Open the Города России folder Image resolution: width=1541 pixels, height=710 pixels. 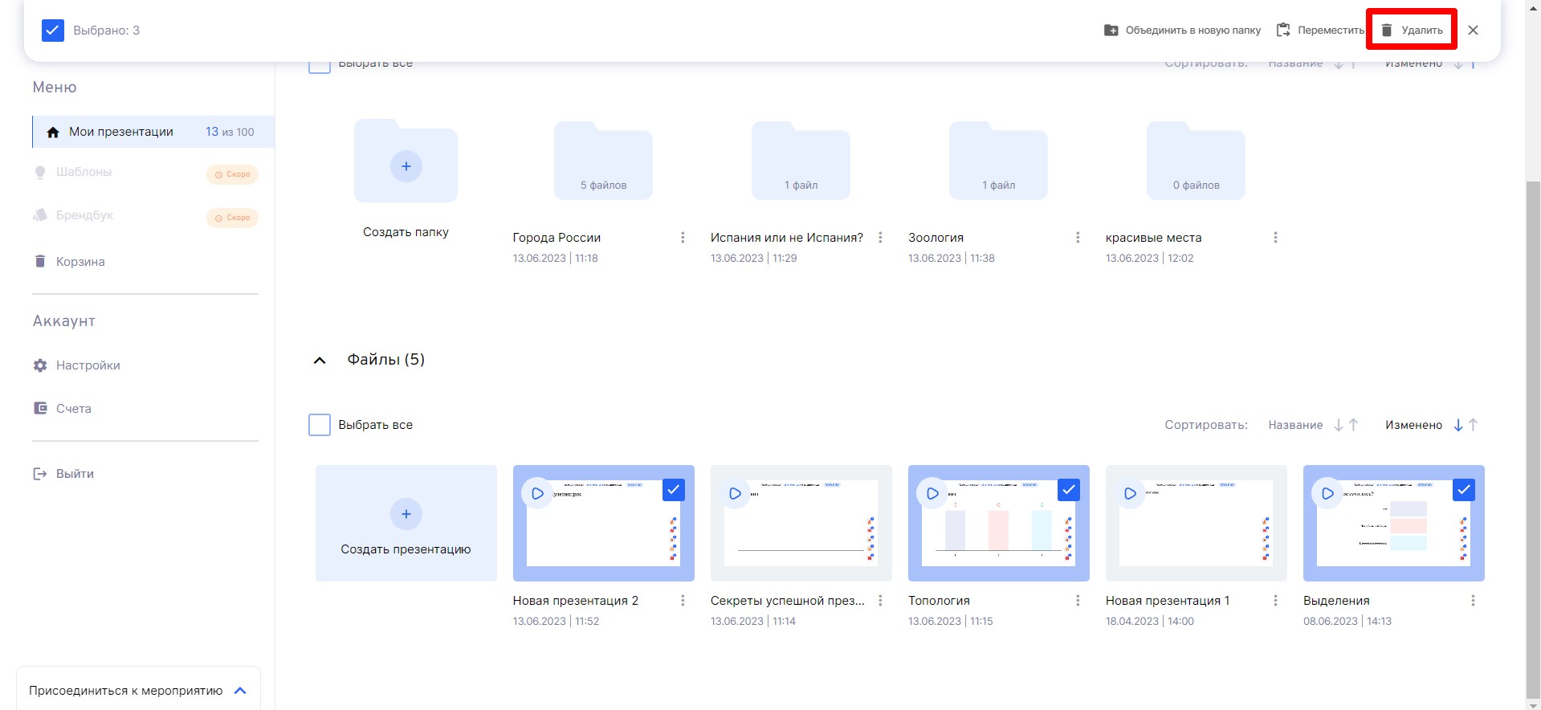(603, 161)
